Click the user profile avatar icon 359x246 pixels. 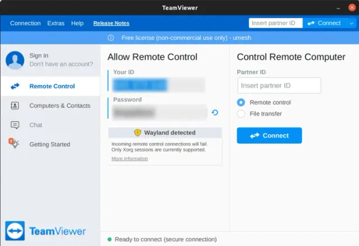click(x=15, y=60)
